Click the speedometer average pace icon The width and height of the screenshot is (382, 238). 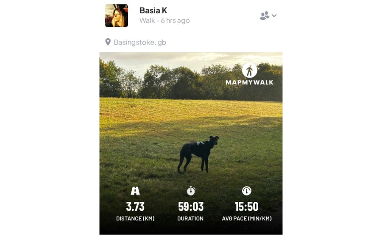[x=247, y=191]
